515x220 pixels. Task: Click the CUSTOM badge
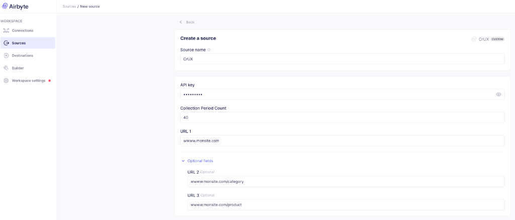(497, 39)
